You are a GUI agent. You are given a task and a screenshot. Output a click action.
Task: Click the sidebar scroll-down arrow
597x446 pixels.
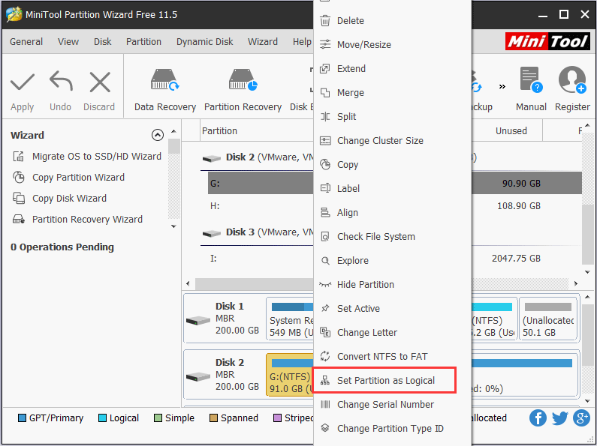[173, 226]
